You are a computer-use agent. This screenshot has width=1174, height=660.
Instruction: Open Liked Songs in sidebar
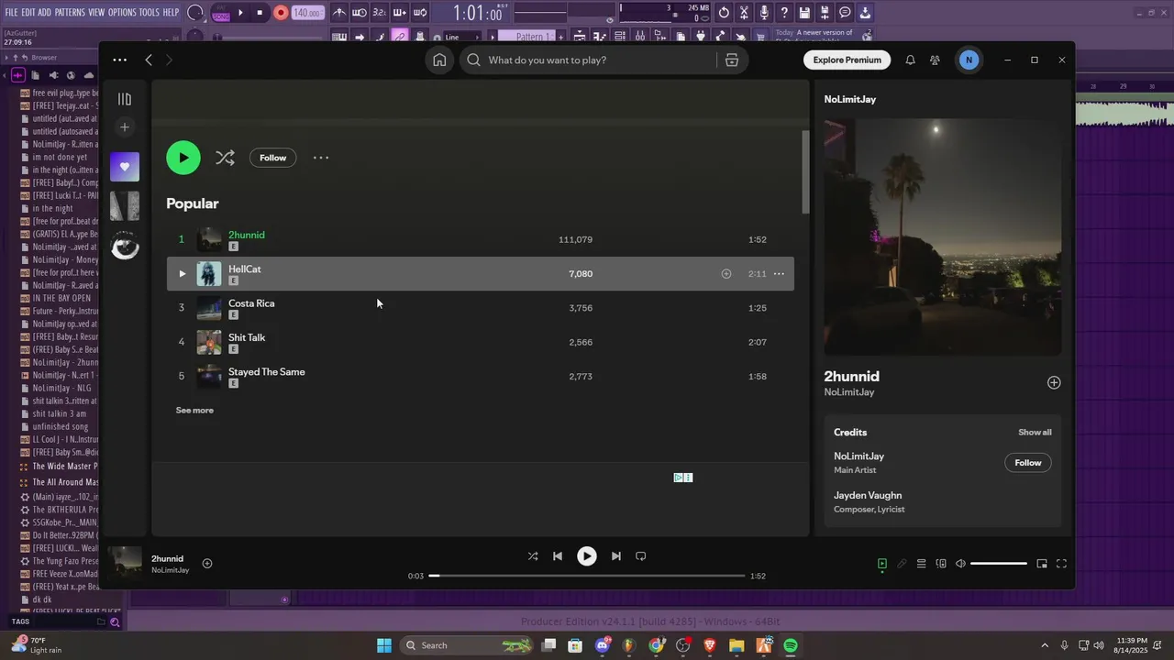coord(125,167)
